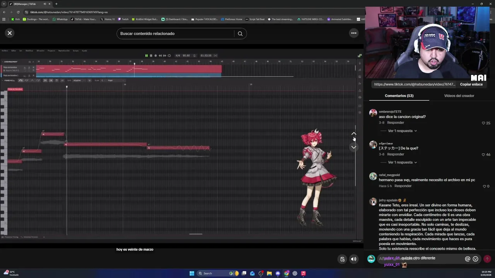
Task: Click the search magnifier icon beside Buscar field
Action: (240, 34)
